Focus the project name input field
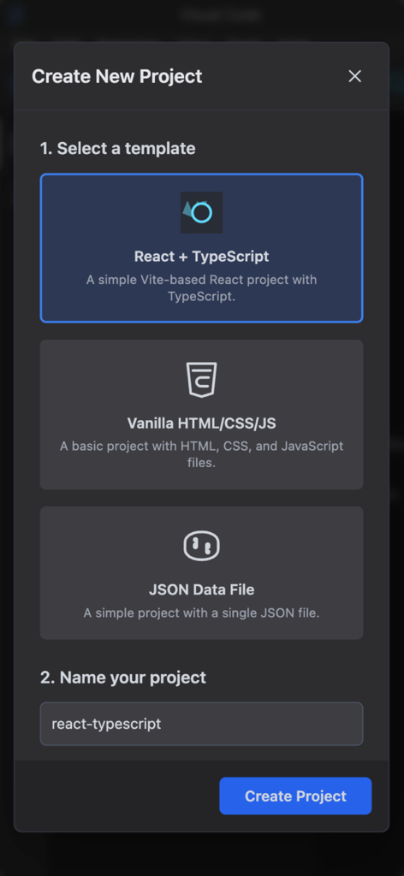The image size is (404, 876). (202, 724)
